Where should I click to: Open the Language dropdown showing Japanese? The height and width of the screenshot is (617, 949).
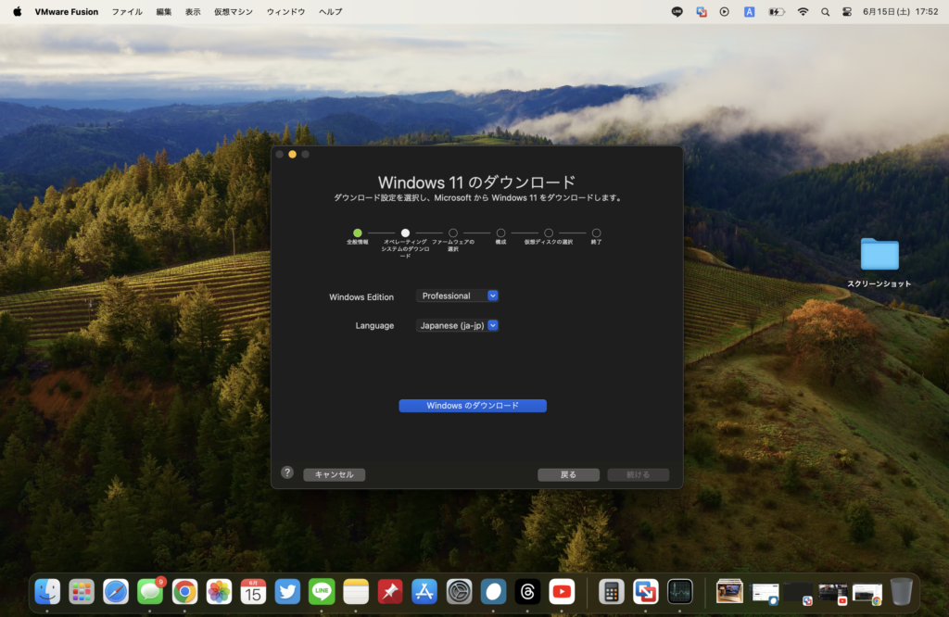(x=458, y=325)
